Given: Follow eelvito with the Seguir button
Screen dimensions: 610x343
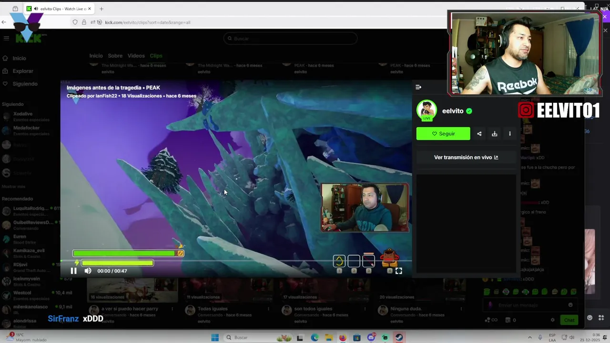Looking at the screenshot, I should 443,134.
